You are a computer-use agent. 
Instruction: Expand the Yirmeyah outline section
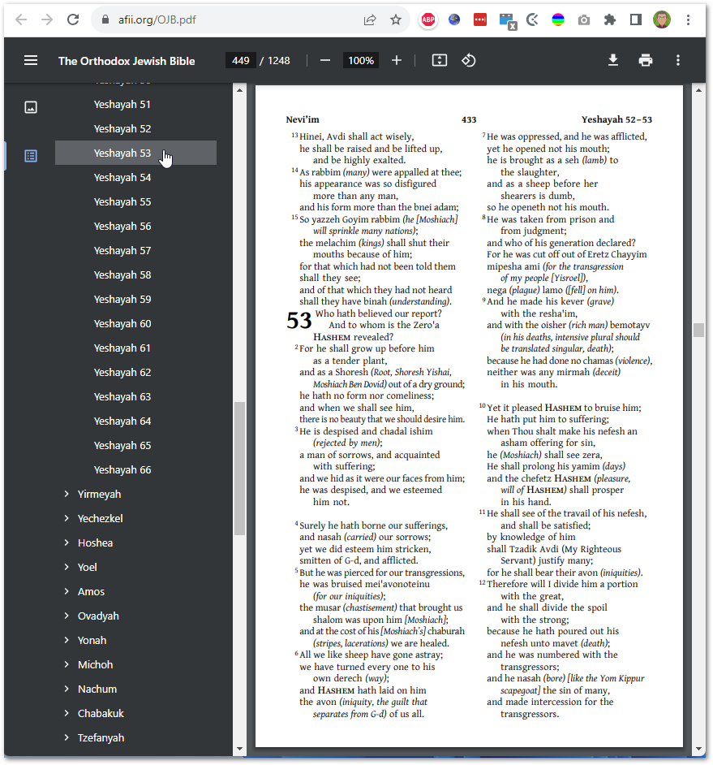pyautogui.click(x=67, y=494)
